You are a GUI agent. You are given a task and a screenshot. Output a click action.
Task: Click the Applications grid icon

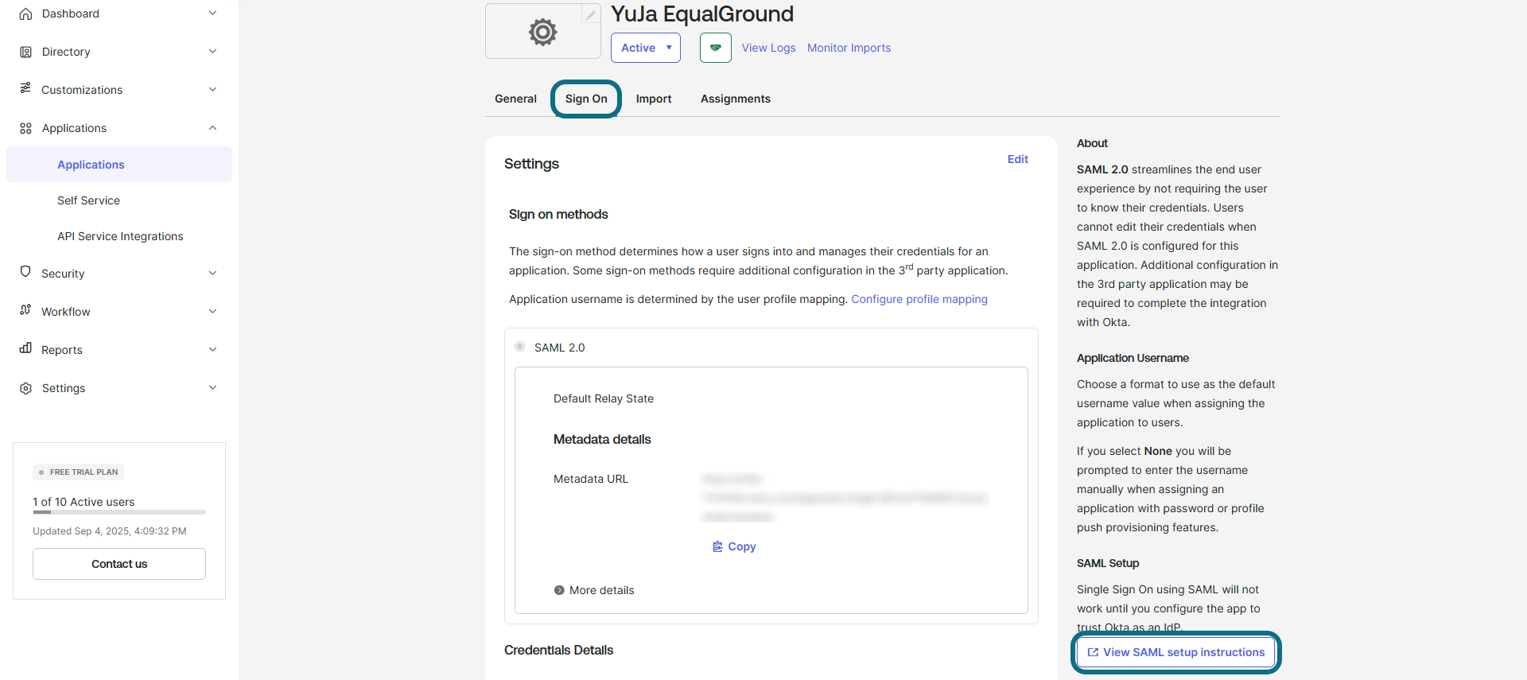click(25, 128)
